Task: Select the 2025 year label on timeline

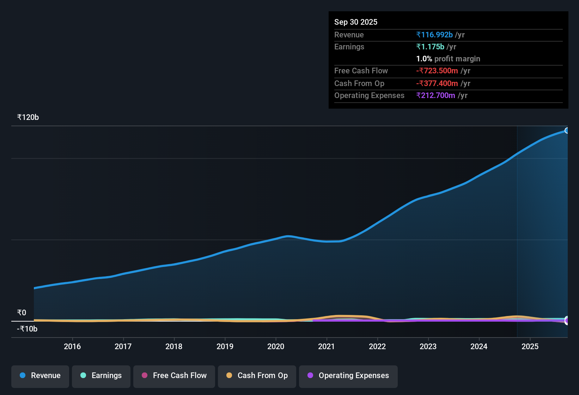Action: [x=530, y=346]
